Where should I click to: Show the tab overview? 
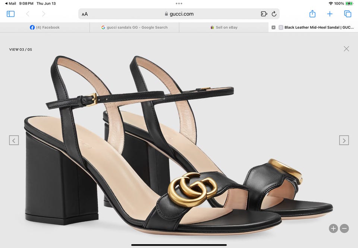(x=348, y=14)
